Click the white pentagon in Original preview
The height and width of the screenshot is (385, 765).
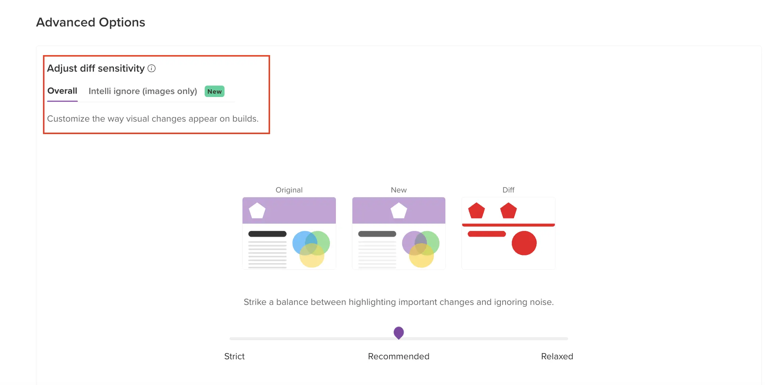[257, 211]
